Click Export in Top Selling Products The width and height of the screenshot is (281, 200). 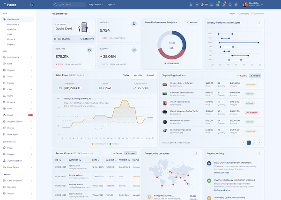click(x=242, y=75)
